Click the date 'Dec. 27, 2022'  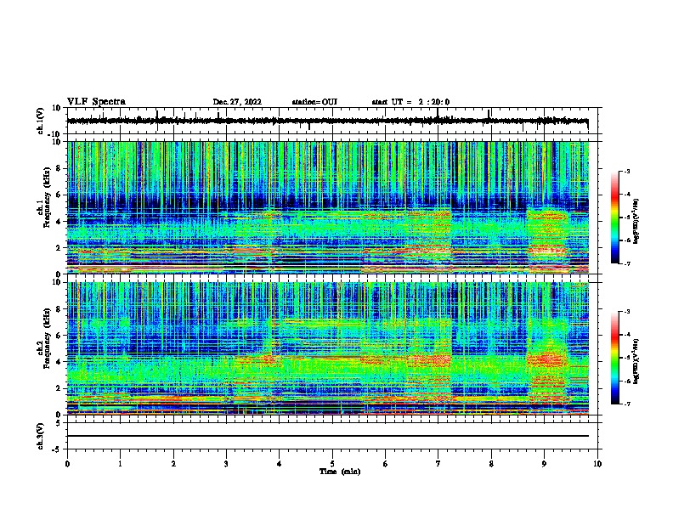click(x=237, y=102)
